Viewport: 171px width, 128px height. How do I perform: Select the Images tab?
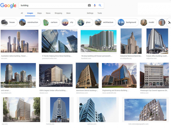pos(30,13)
